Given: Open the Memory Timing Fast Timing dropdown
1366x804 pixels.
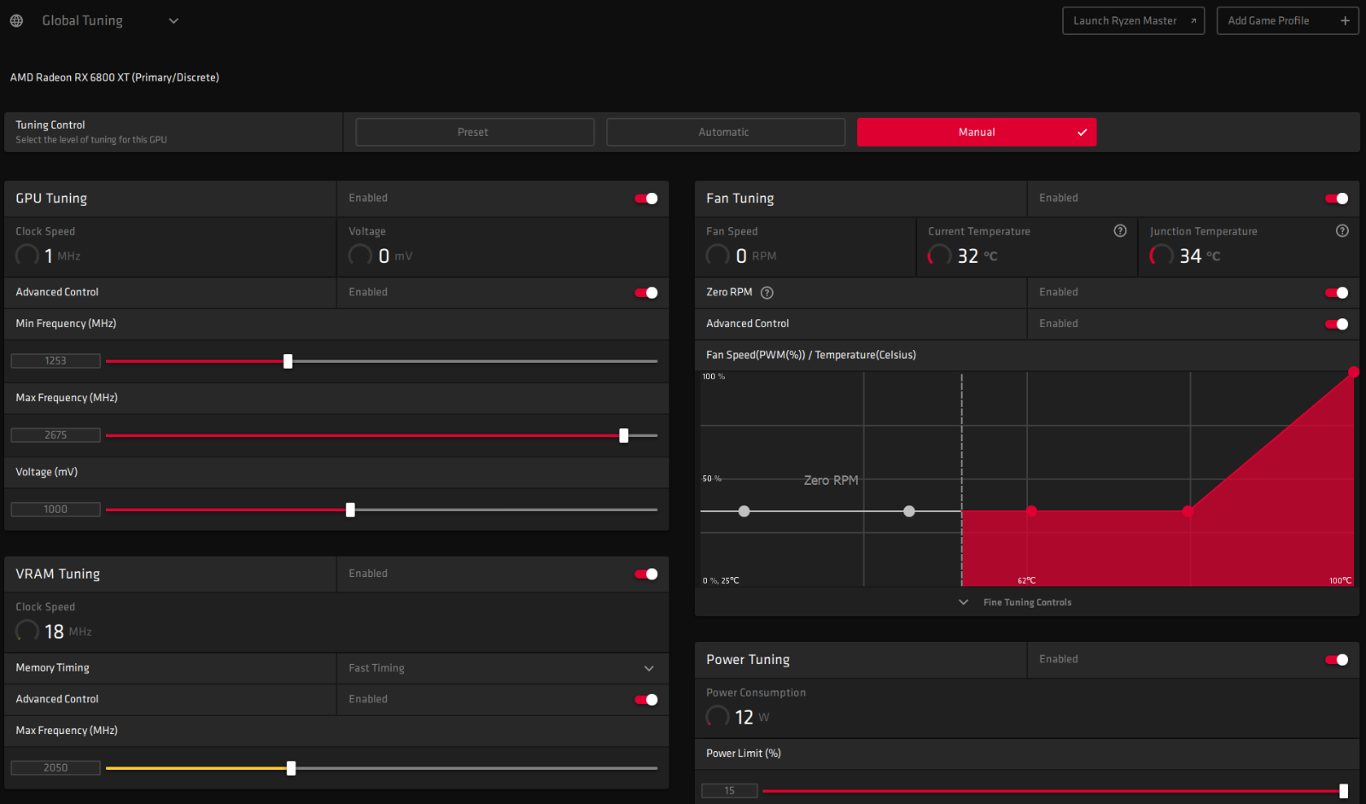Looking at the screenshot, I should [x=502, y=668].
